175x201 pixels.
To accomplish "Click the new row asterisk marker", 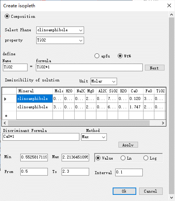I will 6,116.
